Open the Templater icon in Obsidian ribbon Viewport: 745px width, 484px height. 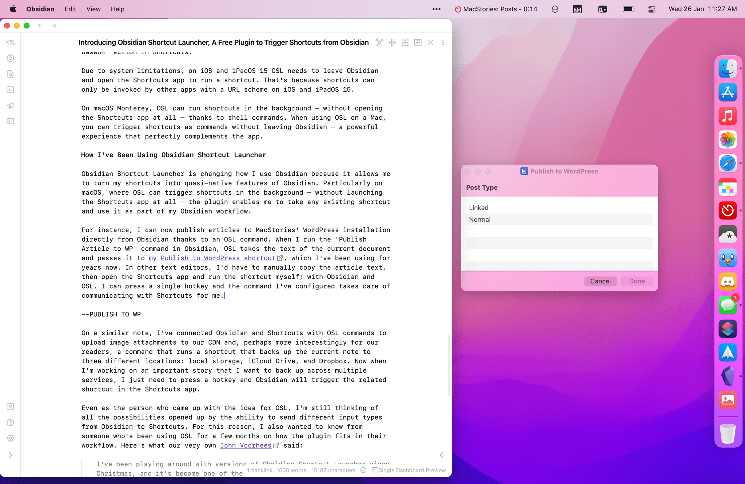click(10, 42)
